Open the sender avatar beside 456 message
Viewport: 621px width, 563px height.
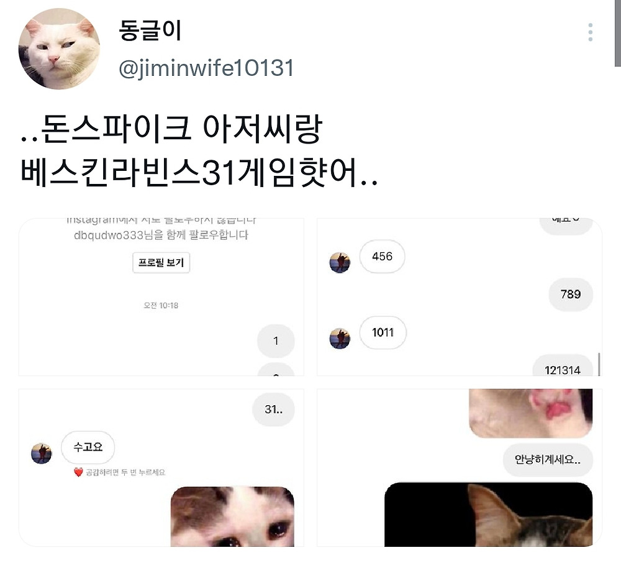click(340, 262)
